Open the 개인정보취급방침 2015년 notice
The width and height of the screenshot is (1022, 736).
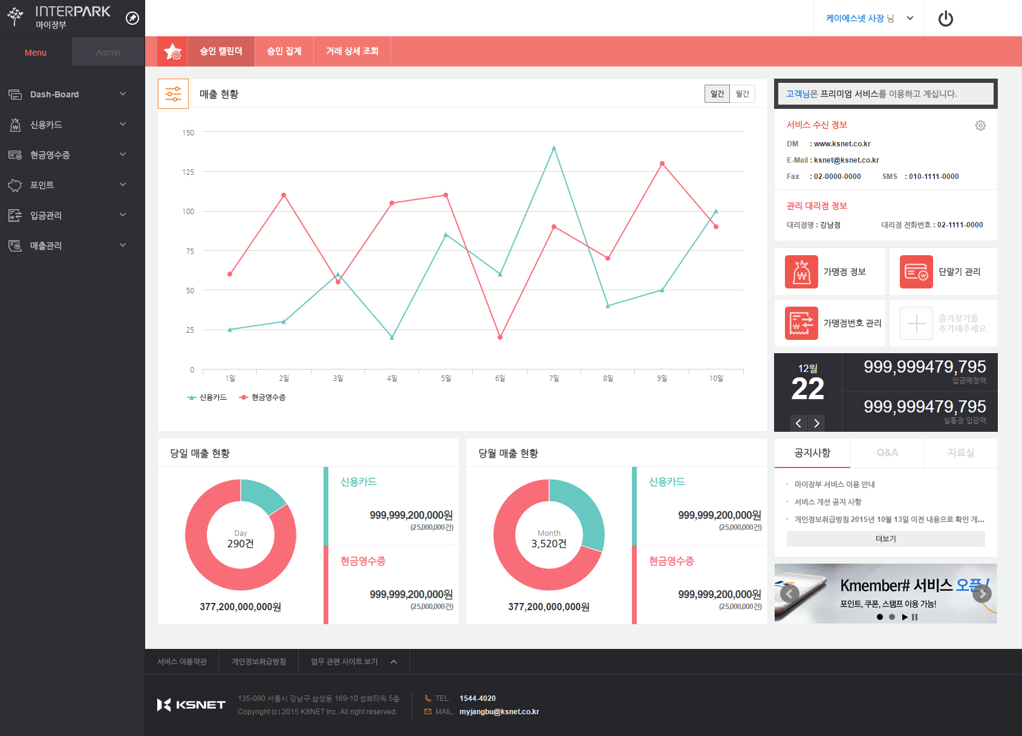tap(890, 519)
